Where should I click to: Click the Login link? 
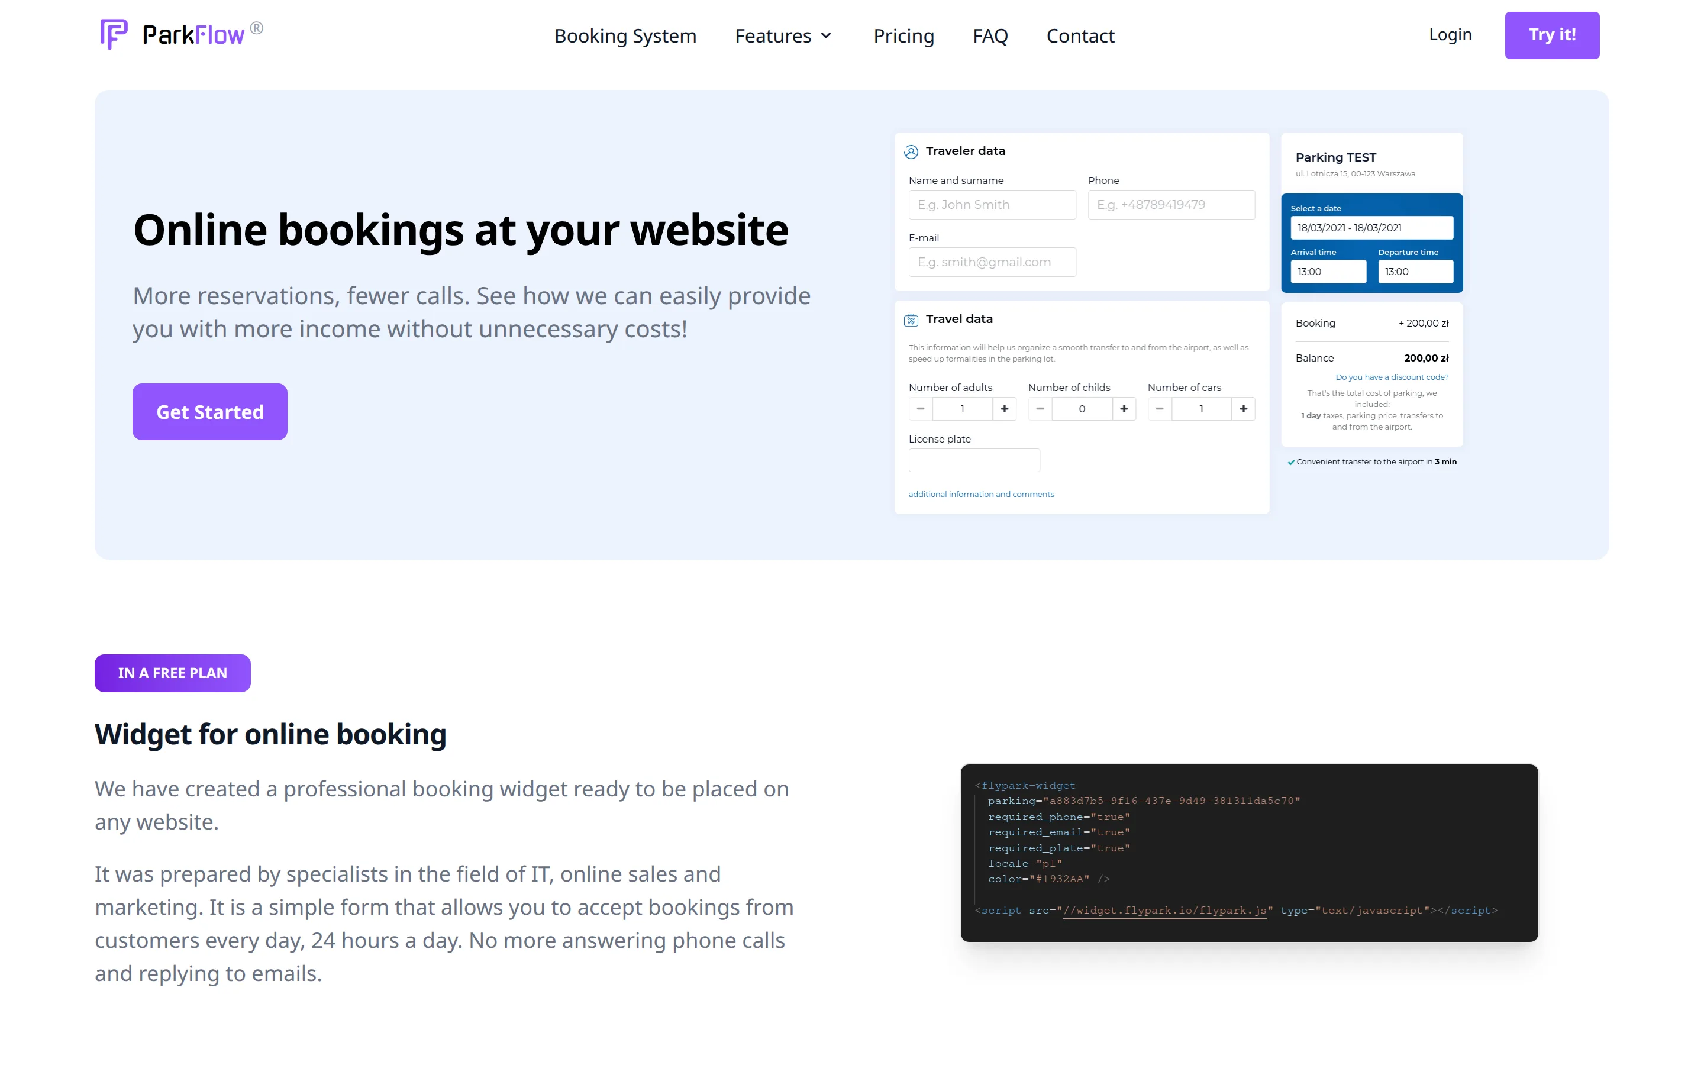[x=1450, y=34]
